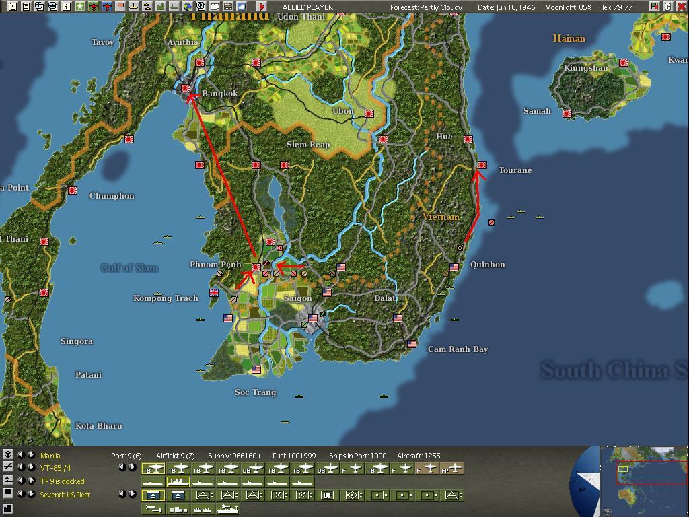This screenshot has width=689, height=517.
Task: Select the first task force ship icon
Action: (x=153, y=482)
